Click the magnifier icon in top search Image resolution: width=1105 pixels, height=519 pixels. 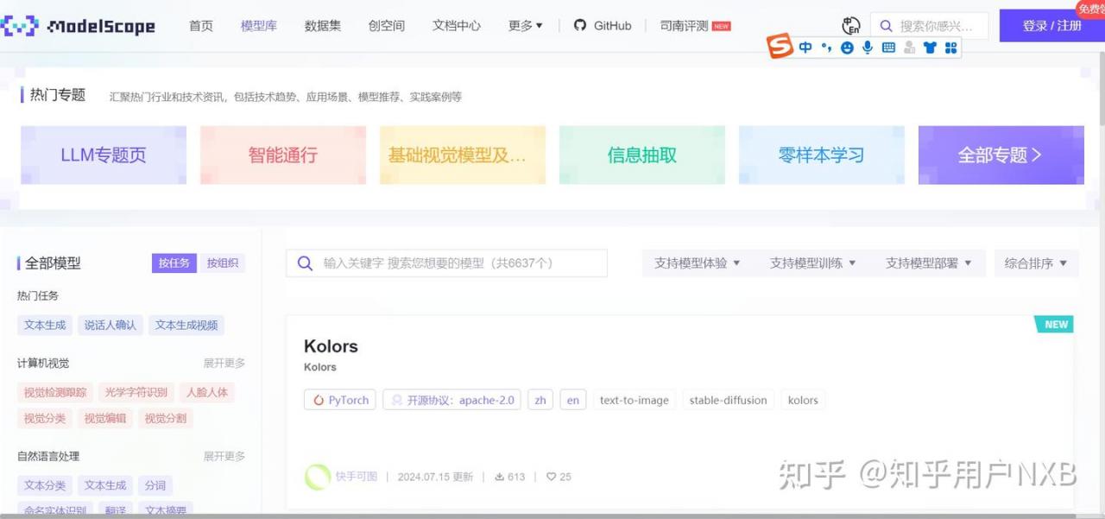(886, 26)
